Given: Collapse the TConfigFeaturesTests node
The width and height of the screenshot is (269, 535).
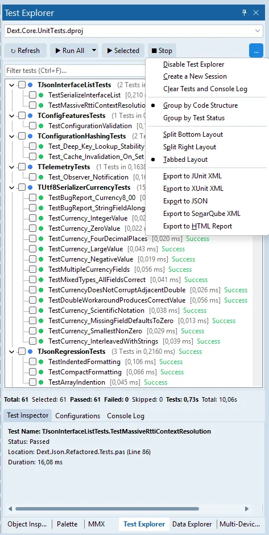Looking at the screenshot, I should tap(12, 116).
